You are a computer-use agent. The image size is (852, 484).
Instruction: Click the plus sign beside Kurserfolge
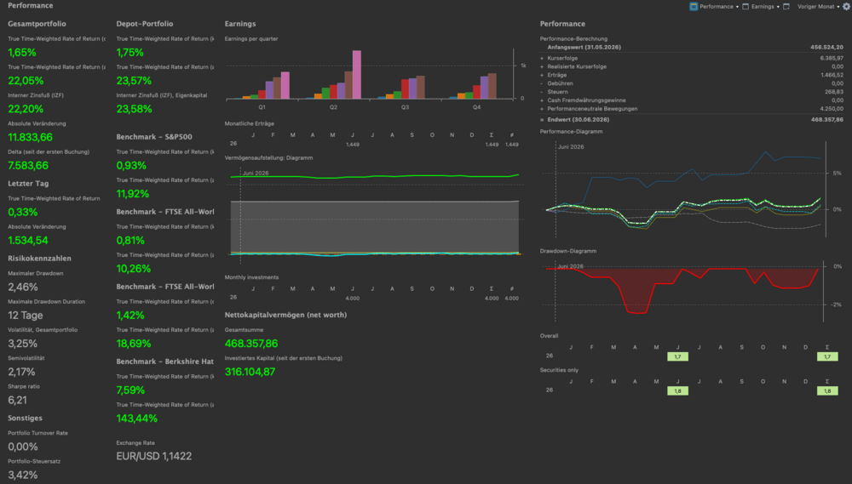tap(542, 58)
